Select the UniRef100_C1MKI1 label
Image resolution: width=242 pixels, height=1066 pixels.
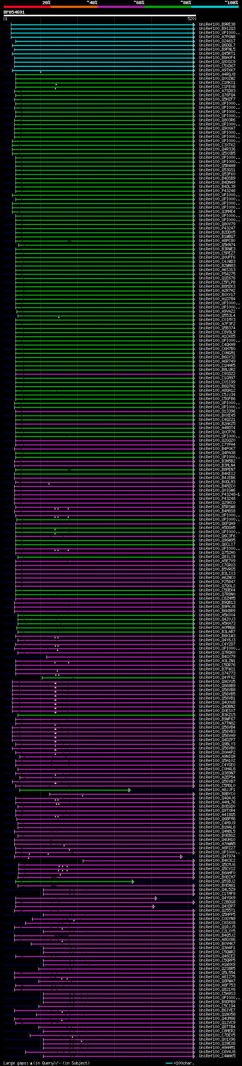(217, 82)
